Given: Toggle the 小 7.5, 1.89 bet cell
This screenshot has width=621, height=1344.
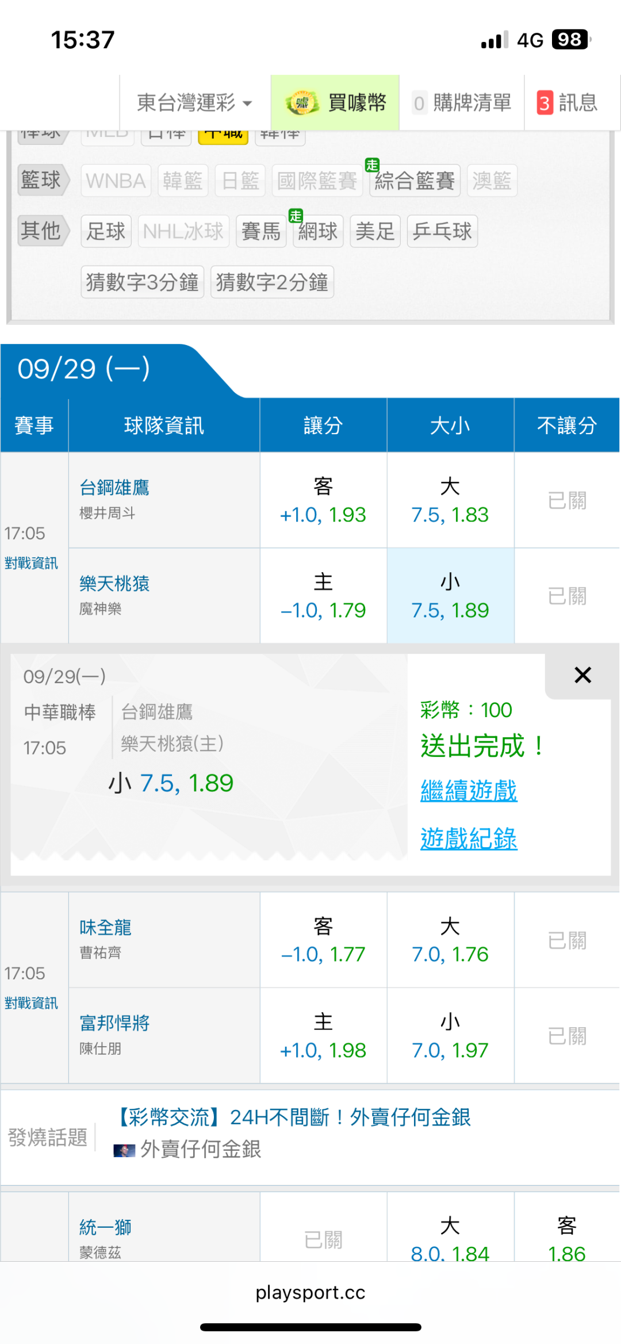Looking at the screenshot, I should (x=450, y=596).
